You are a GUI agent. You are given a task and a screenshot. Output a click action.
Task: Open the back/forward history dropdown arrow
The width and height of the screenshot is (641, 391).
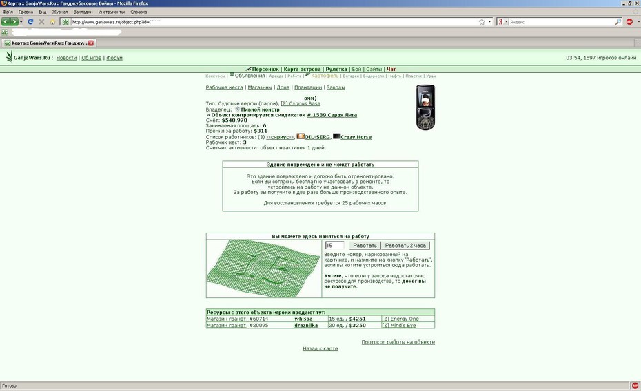point(21,22)
